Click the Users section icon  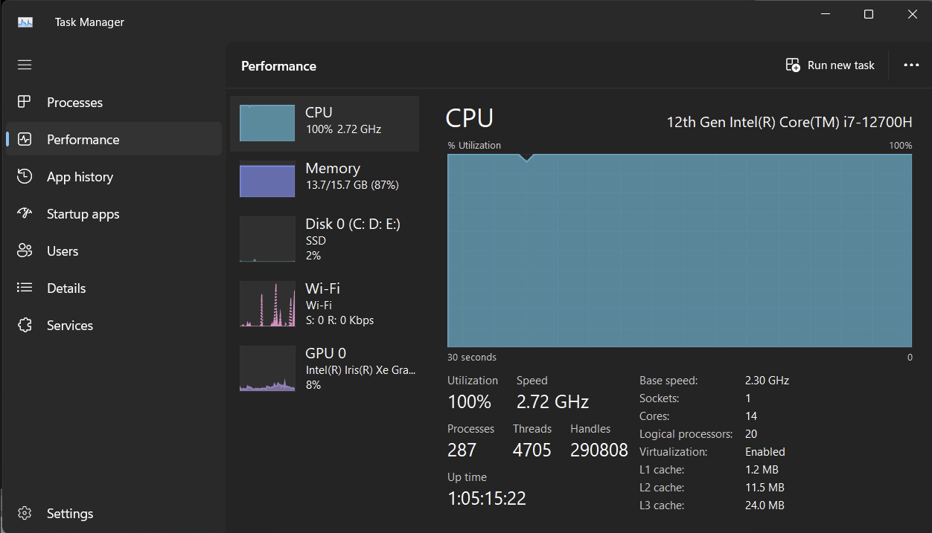pos(25,251)
